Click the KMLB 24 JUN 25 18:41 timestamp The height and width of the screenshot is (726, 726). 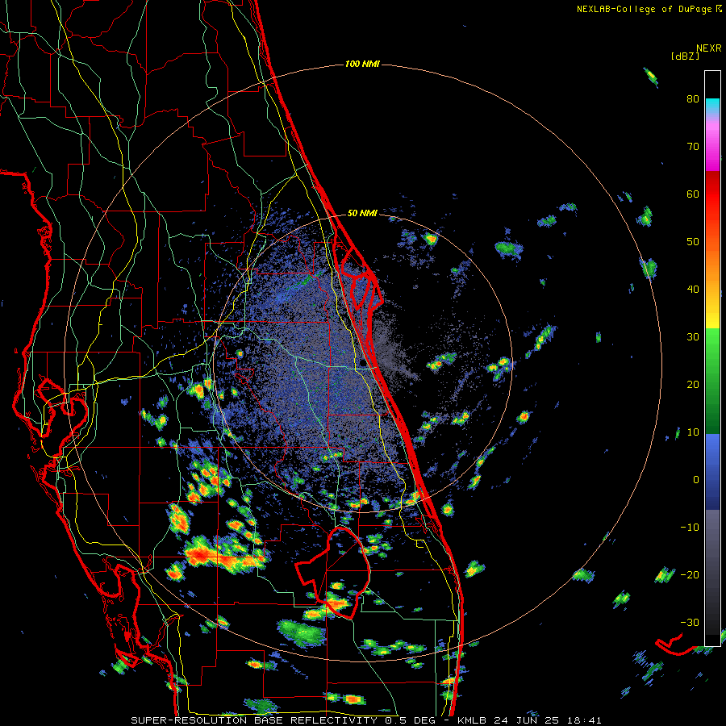[x=529, y=720]
